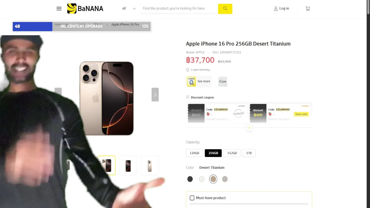Click the Log in link
The width and height of the screenshot is (370, 208).
284,8
